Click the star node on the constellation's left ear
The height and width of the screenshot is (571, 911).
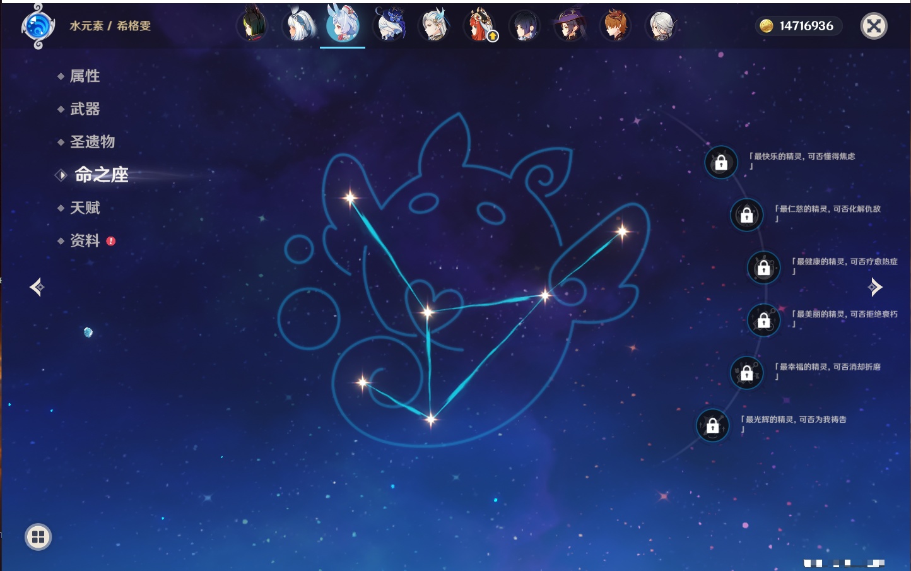click(x=350, y=198)
